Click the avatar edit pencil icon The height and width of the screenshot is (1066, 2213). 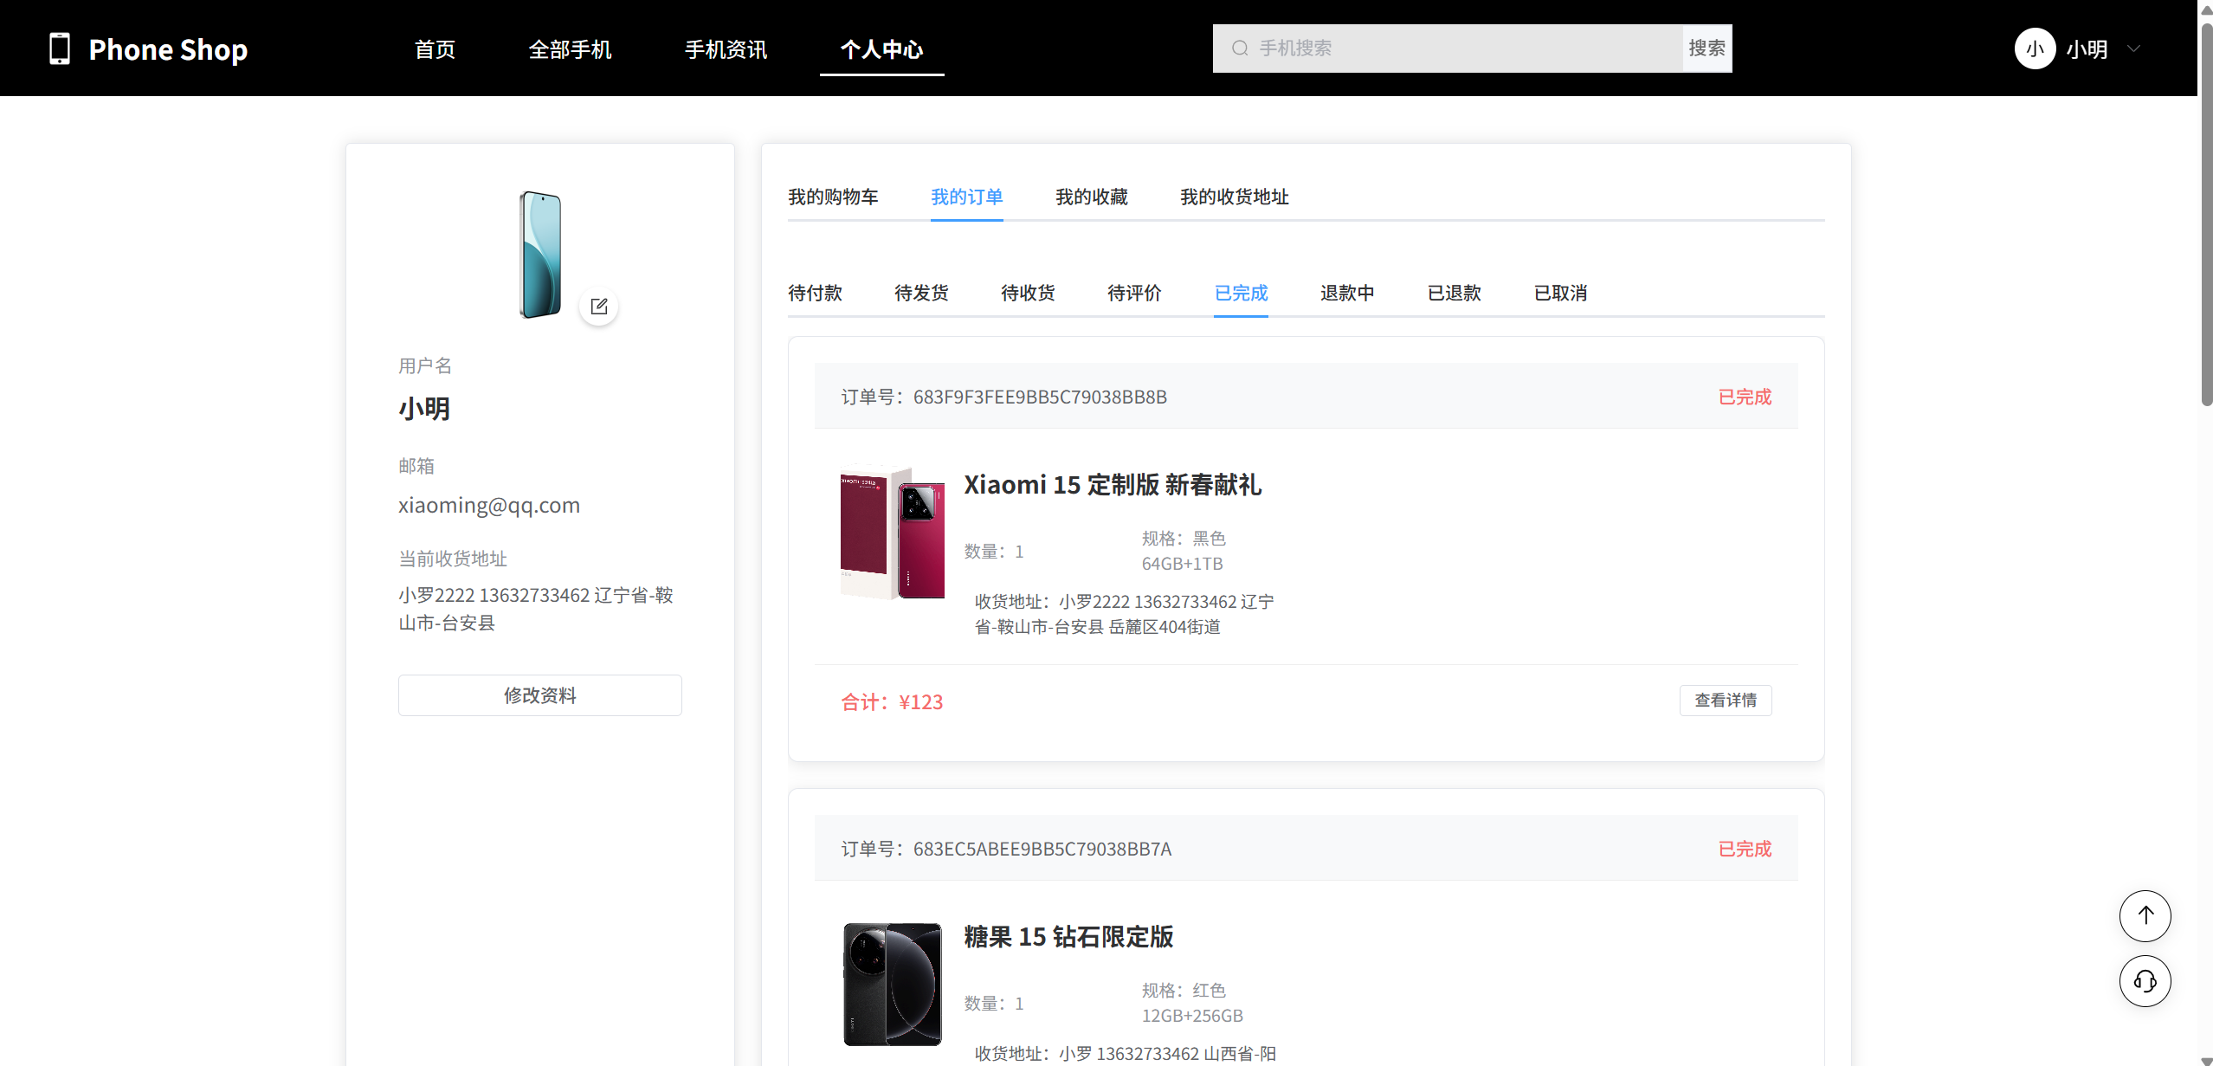[598, 307]
